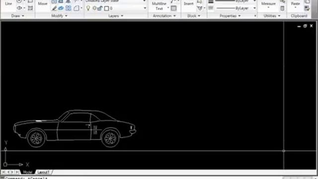Switch to the Model tab
Viewport: 318px width, 179px height.
click(x=28, y=172)
